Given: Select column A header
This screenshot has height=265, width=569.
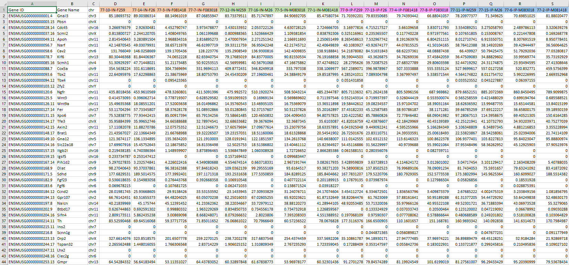Looking at the screenshot, I should pyautogui.click(x=32, y=3).
